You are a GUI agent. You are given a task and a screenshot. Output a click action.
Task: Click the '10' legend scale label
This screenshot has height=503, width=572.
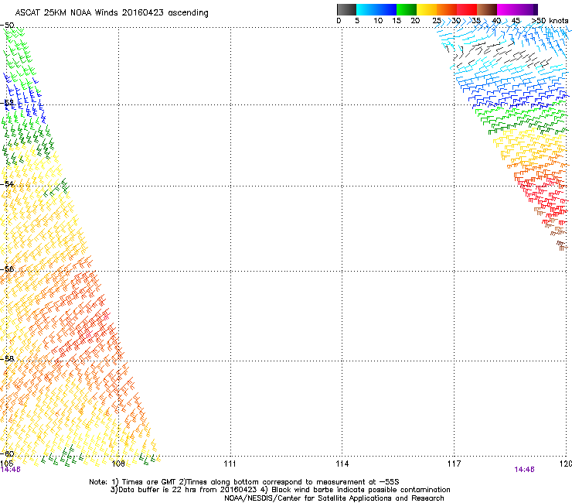pyautogui.click(x=378, y=21)
